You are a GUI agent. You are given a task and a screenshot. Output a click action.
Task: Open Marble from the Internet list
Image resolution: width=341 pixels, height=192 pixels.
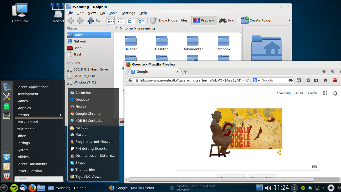(93, 134)
